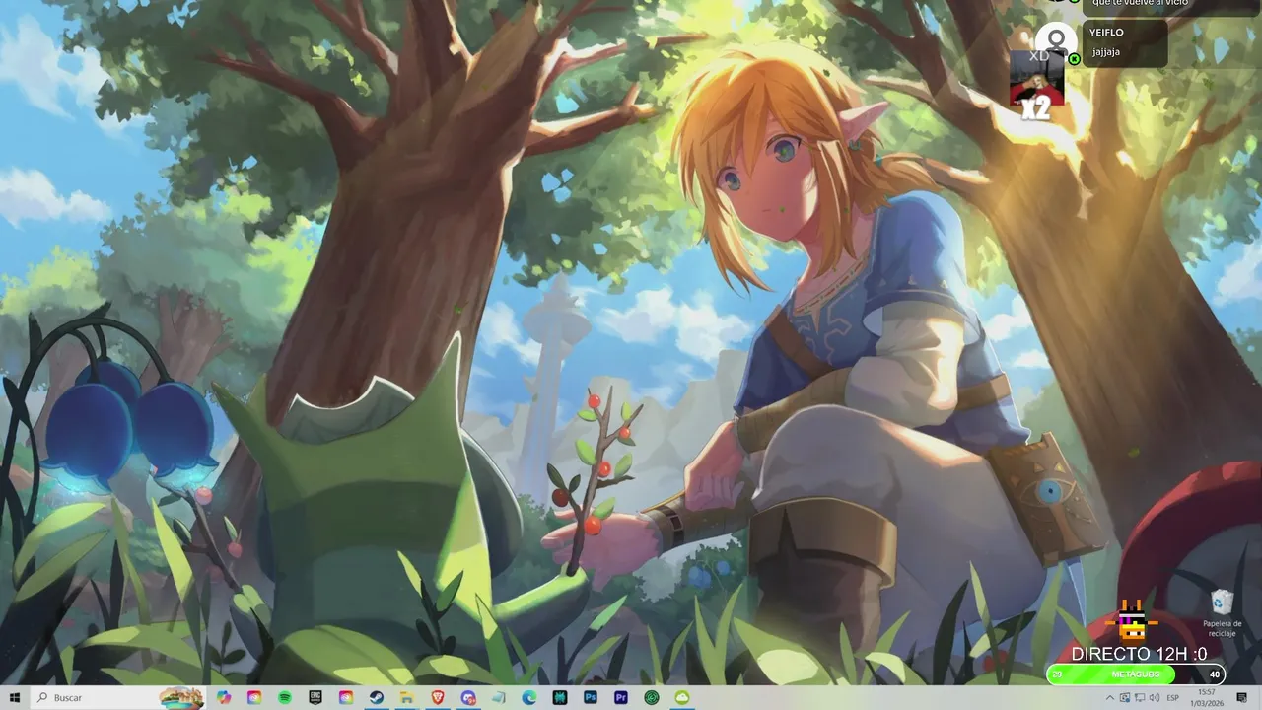Click the YEIFLO chat username
1262x710 pixels.
1106,33
